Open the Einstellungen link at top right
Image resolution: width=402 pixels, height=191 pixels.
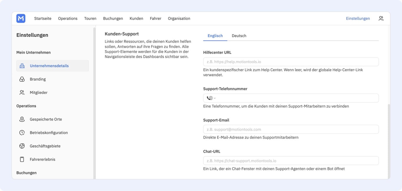358,18
